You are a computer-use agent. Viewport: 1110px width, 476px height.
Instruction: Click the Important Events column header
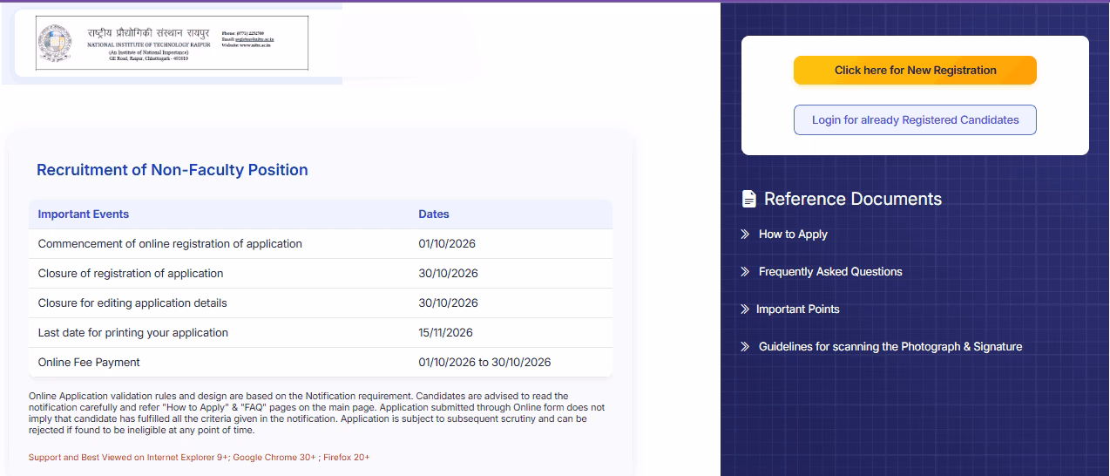pos(84,214)
